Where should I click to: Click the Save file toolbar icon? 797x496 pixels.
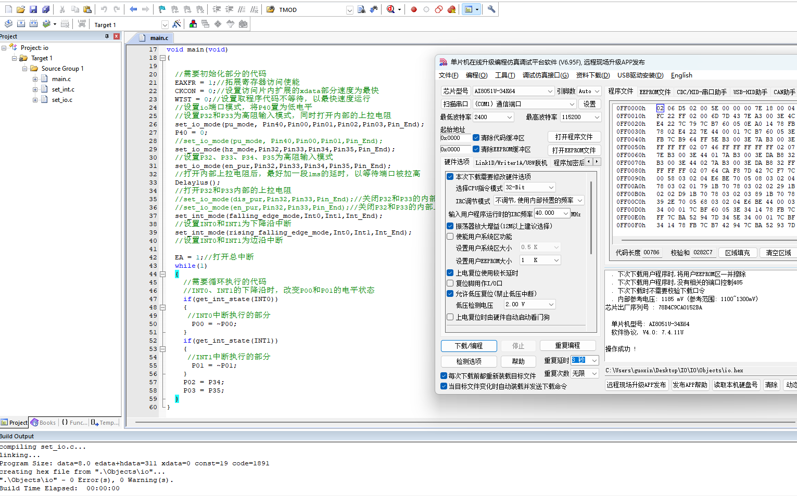pyautogui.click(x=33, y=9)
